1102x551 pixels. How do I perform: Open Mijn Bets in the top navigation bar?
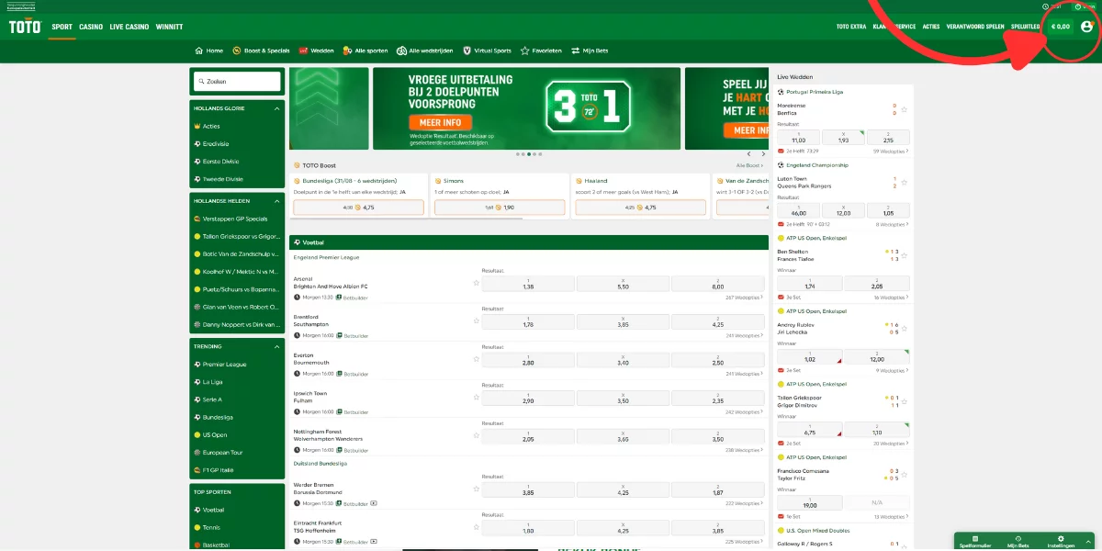[x=591, y=51]
